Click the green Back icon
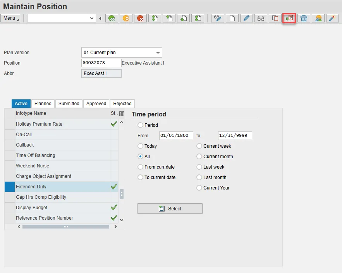 pyautogui.click(x=112, y=18)
